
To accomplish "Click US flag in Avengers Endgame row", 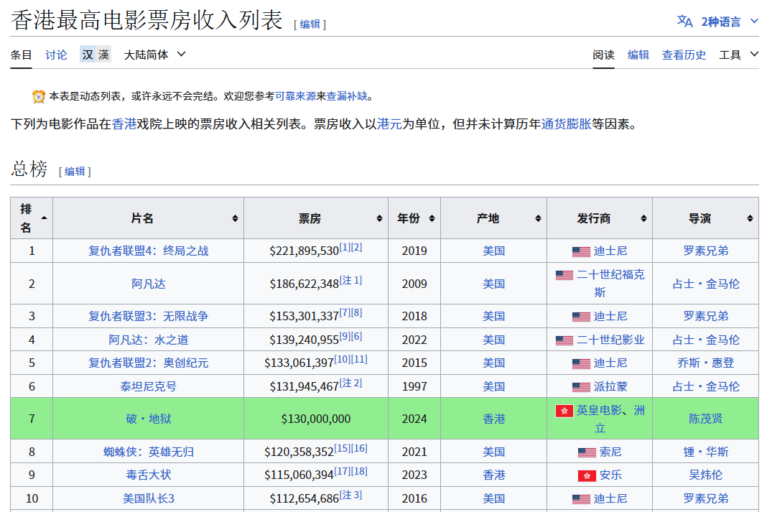I will click(581, 251).
